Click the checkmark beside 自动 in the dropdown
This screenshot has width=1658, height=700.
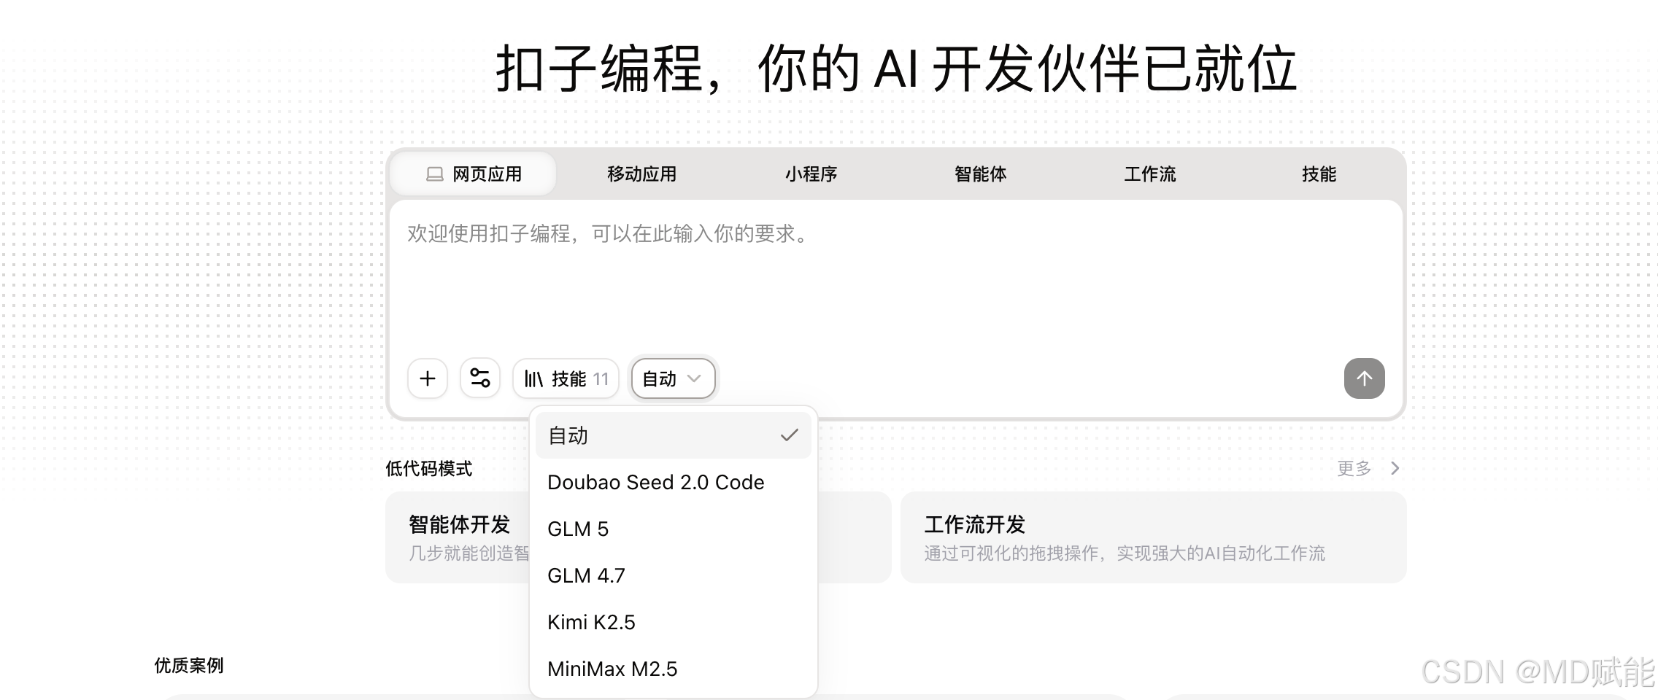[x=789, y=435]
